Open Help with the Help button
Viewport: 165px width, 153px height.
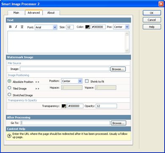click(x=152, y=27)
